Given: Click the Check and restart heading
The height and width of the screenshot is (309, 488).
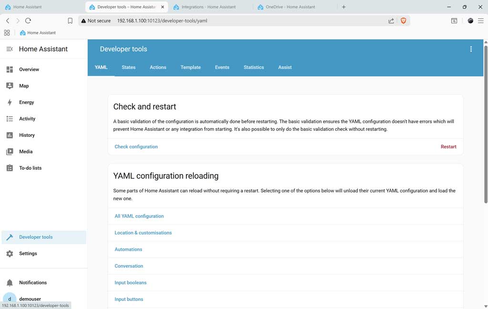Looking at the screenshot, I should (144, 106).
